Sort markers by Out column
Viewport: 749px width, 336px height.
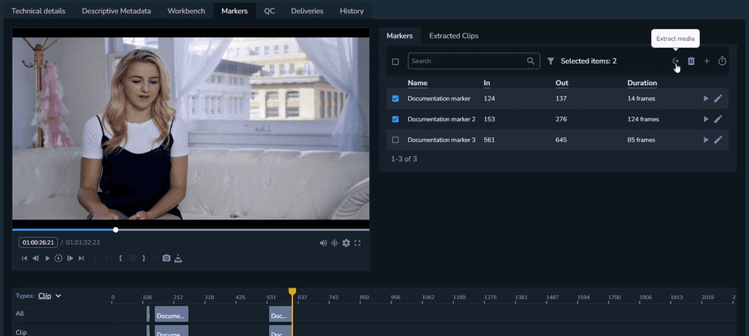coord(562,83)
